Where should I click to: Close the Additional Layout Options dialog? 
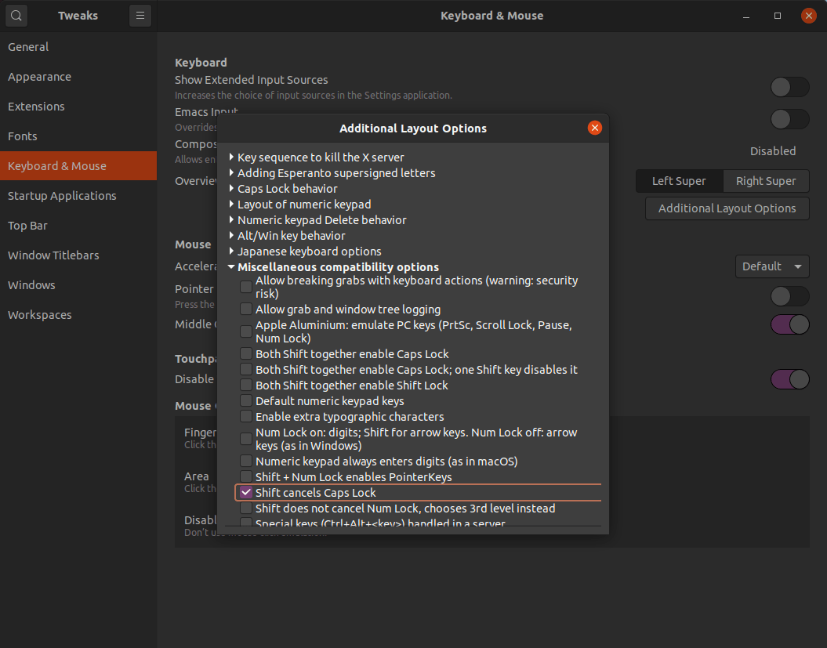click(594, 128)
